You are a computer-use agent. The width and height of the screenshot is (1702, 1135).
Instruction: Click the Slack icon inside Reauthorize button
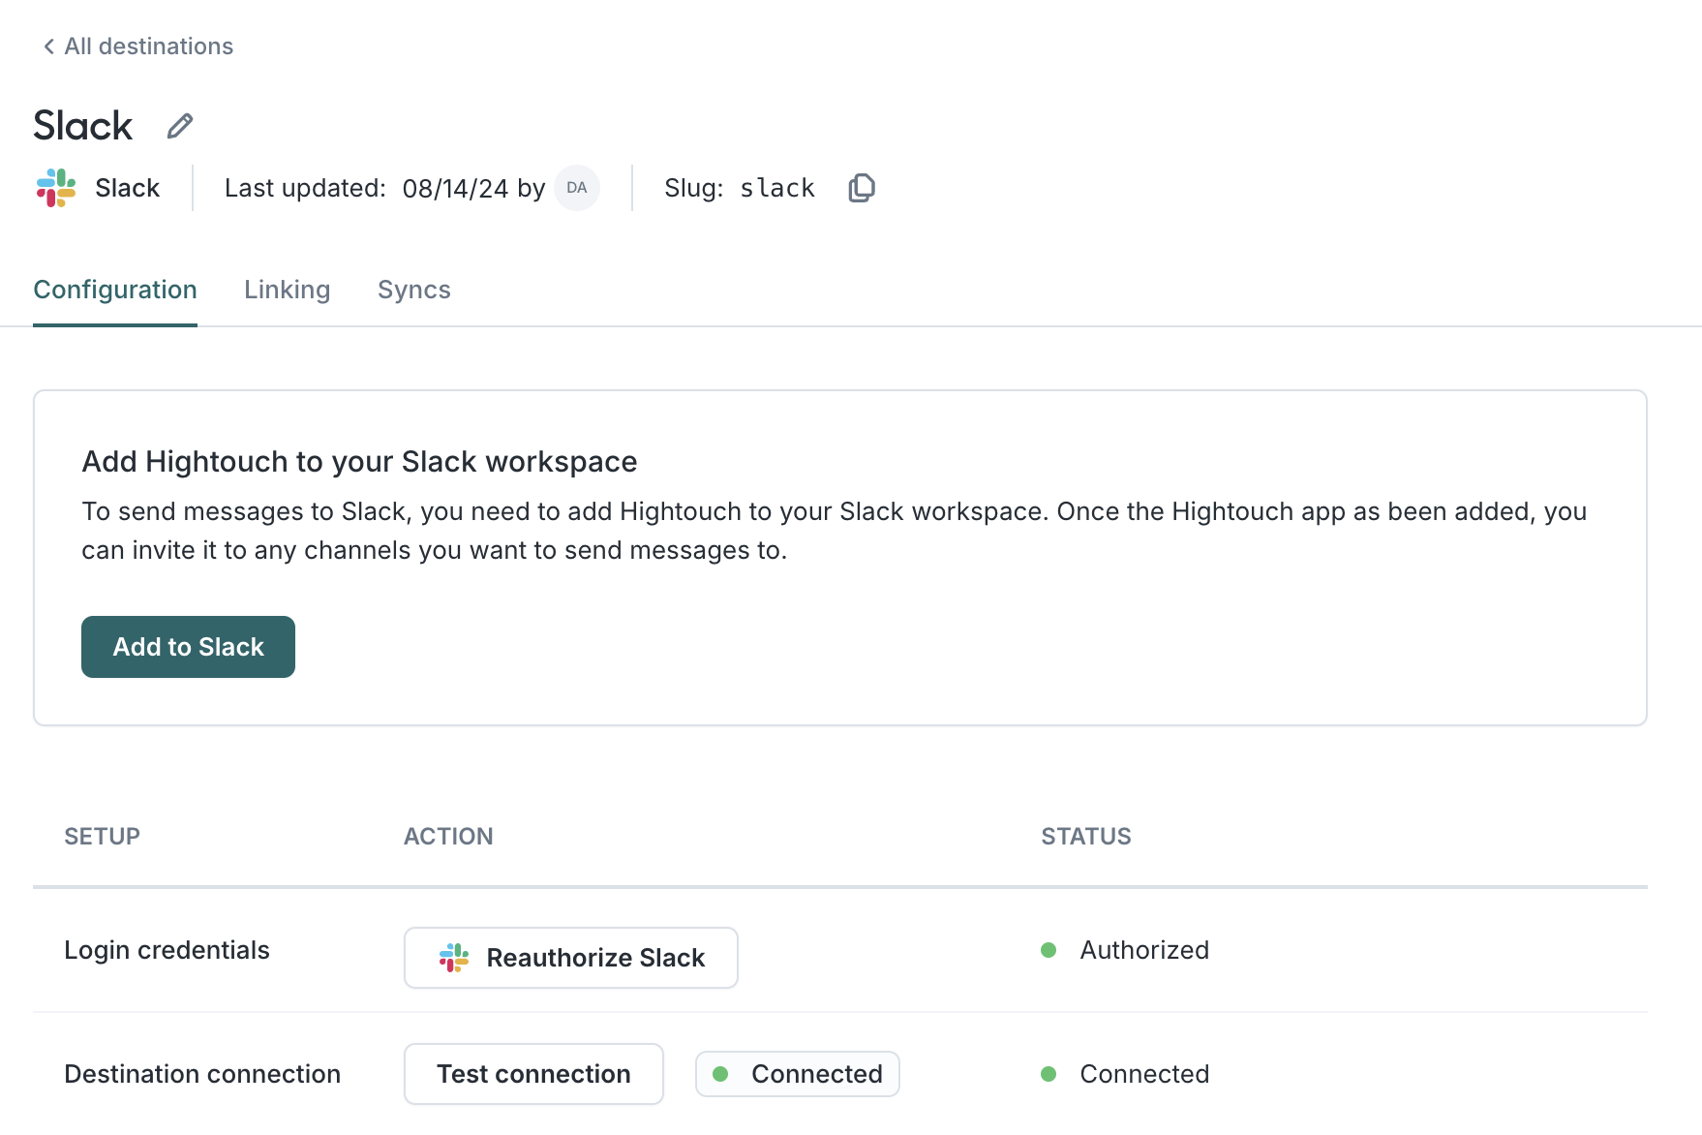(454, 958)
